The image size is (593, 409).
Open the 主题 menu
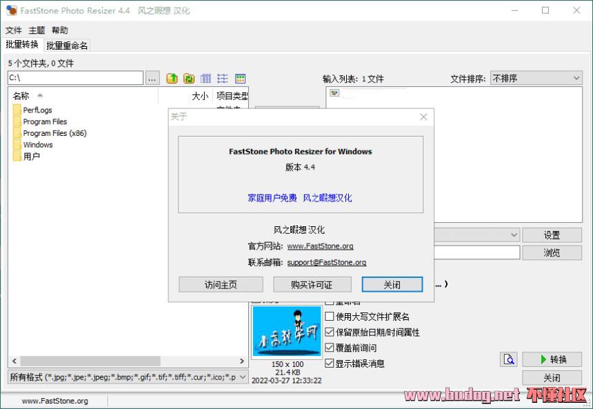pyautogui.click(x=37, y=30)
